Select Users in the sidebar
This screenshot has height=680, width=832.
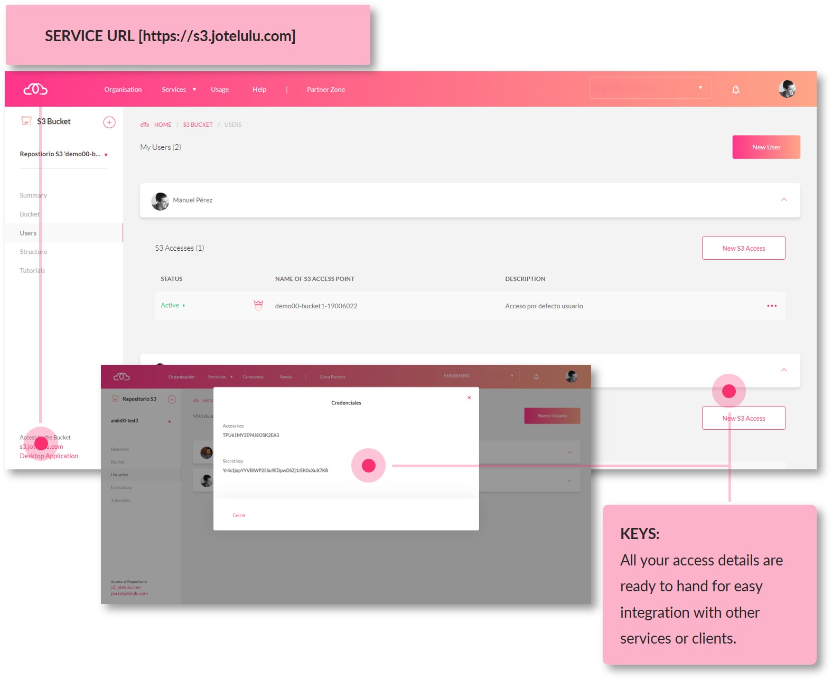coord(64,233)
